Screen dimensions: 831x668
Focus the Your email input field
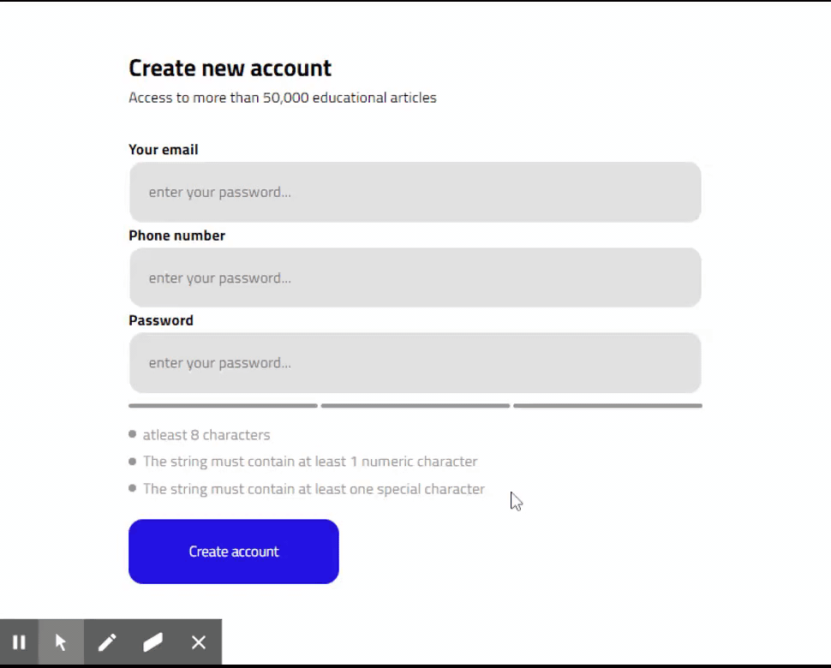coord(415,192)
